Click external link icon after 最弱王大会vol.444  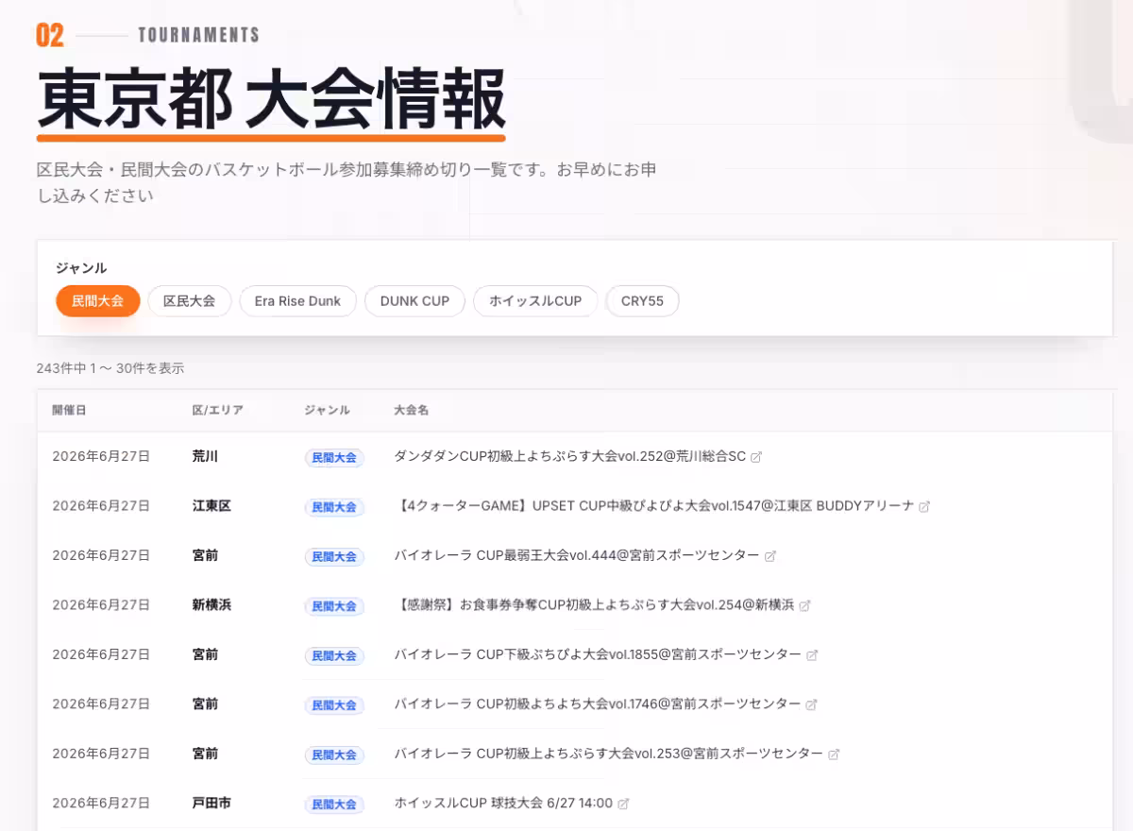point(769,556)
